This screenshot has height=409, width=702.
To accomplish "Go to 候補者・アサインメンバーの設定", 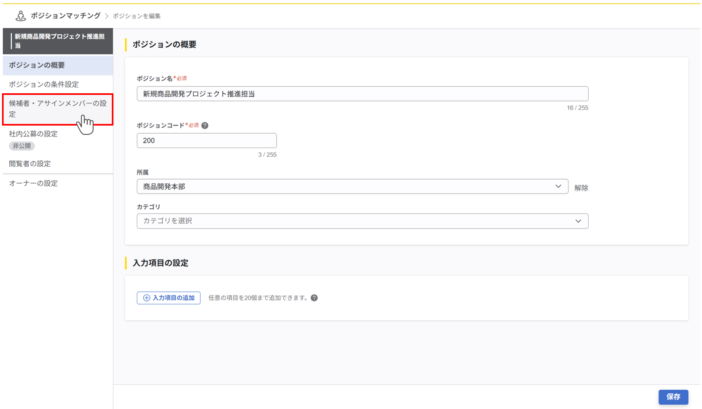I will pyautogui.click(x=58, y=109).
